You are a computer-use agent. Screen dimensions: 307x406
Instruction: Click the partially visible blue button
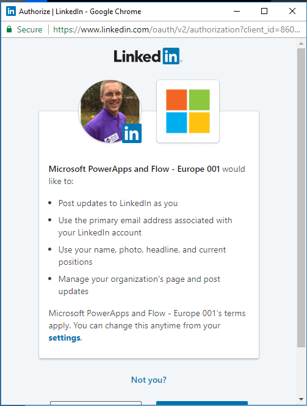point(202,404)
